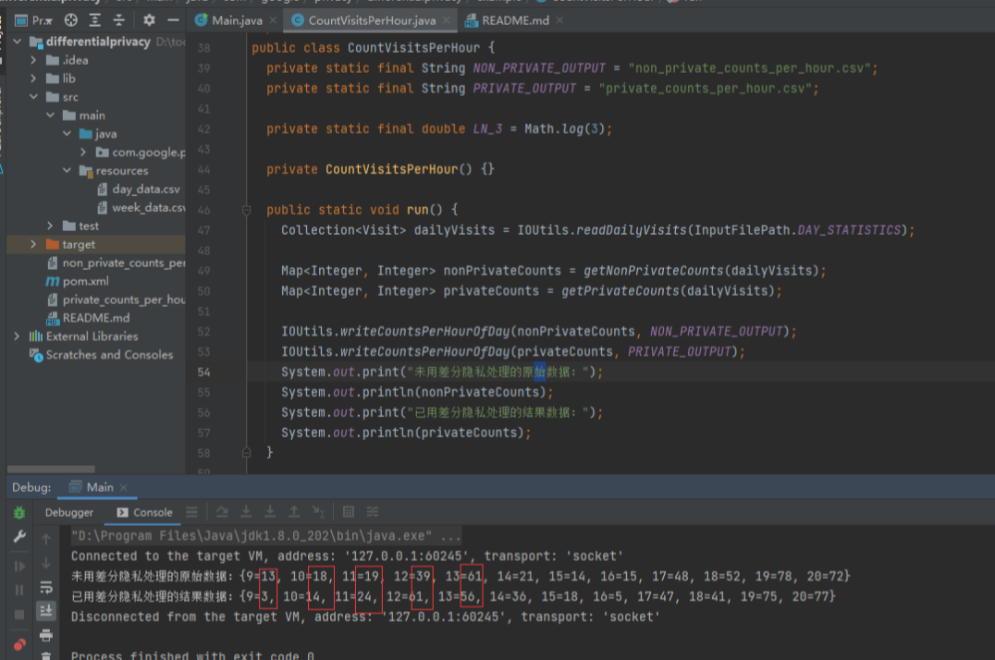The width and height of the screenshot is (995, 660).
Task: Click the Trace Current Stream Chain icon
Action: pos(373,511)
